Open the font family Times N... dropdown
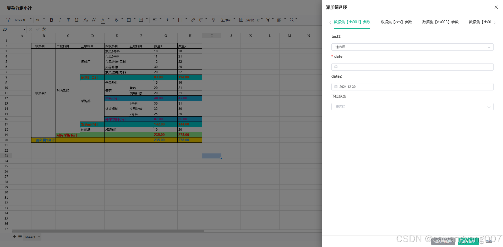The width and height of the screenshot is (503, 247). point(23,20)
